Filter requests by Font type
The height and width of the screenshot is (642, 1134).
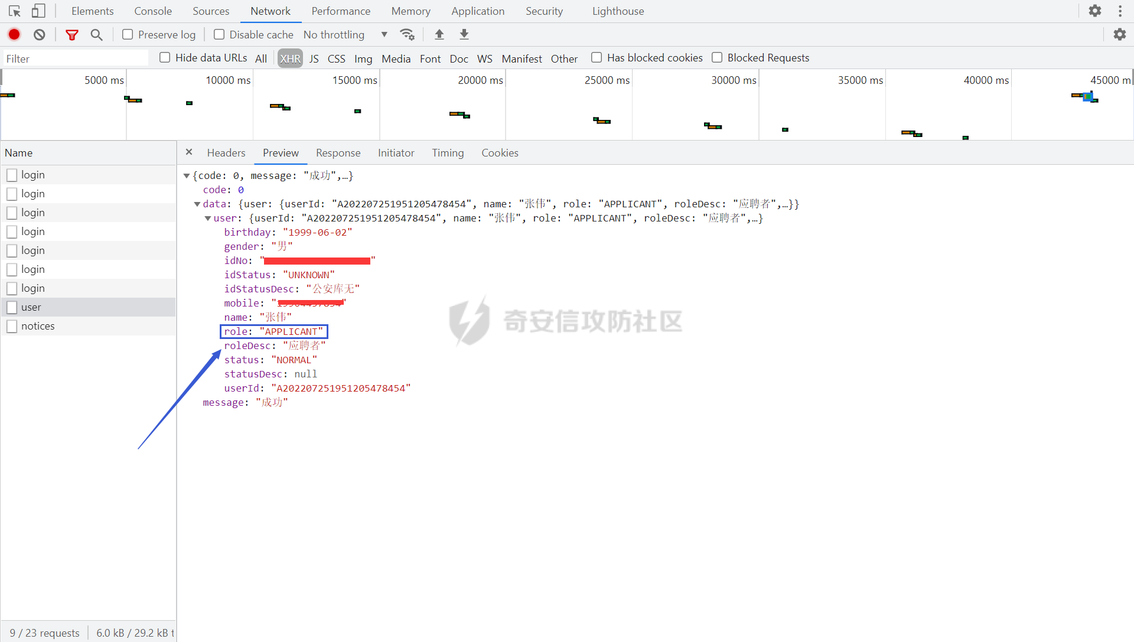[x=430, y=58]
